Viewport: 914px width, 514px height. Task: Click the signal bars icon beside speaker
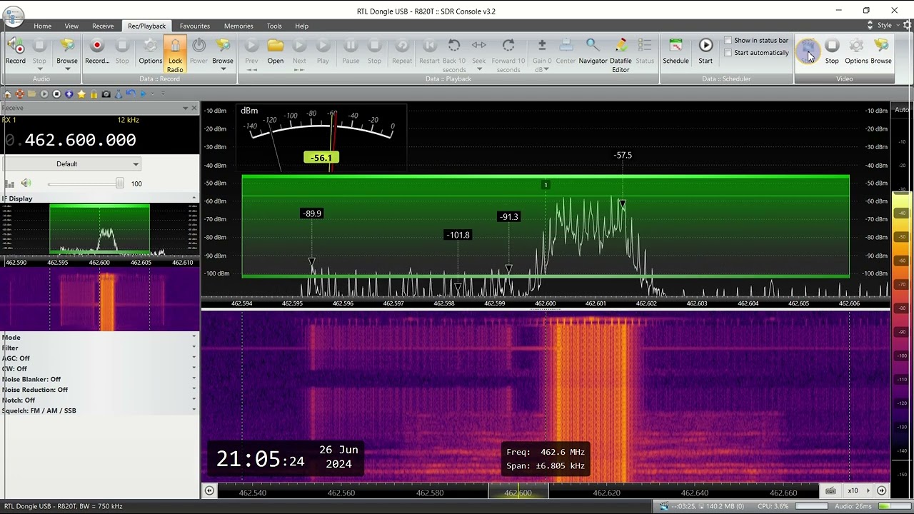(9, 183)
